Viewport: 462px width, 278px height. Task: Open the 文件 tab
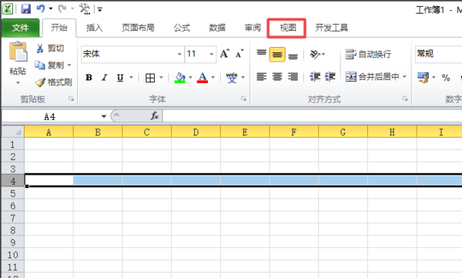point(20,28)
